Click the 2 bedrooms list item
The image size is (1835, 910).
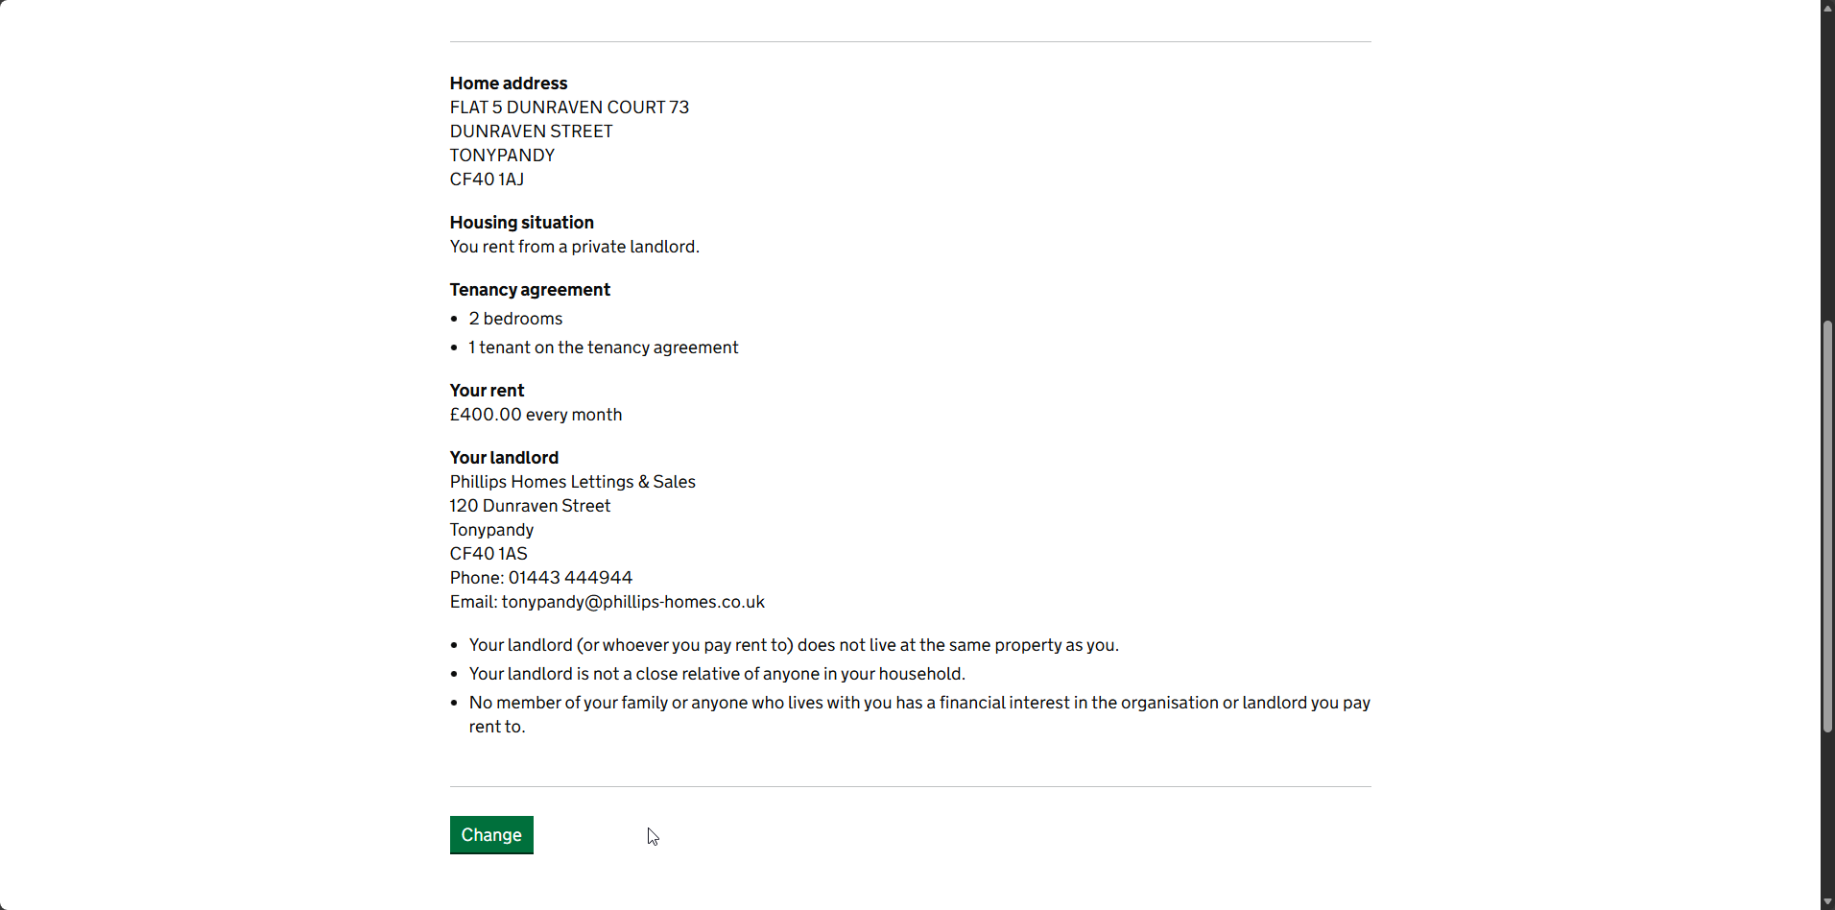coord(515,319)
